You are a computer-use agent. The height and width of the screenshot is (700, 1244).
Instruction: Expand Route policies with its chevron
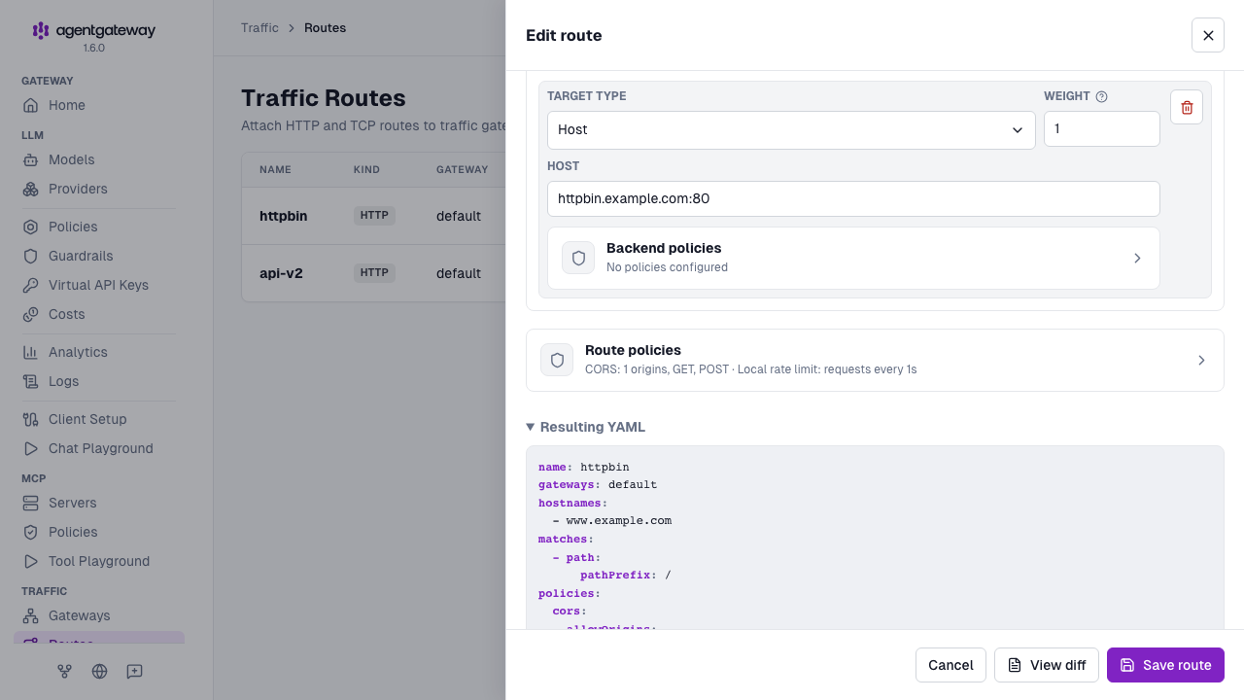[x=1201, y=360]
